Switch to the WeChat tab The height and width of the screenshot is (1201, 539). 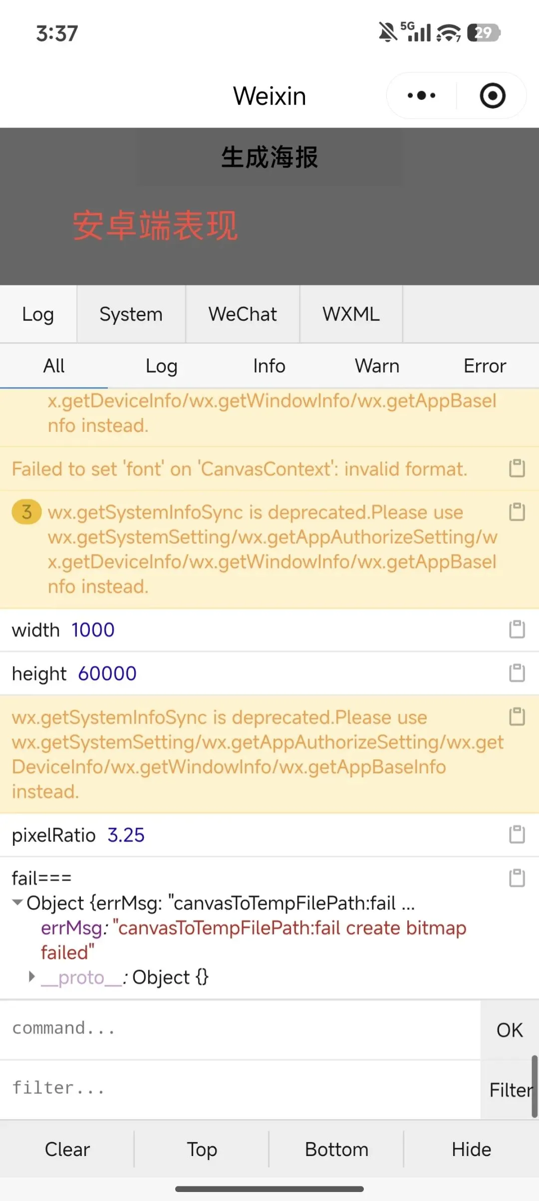tap(243, 314)
